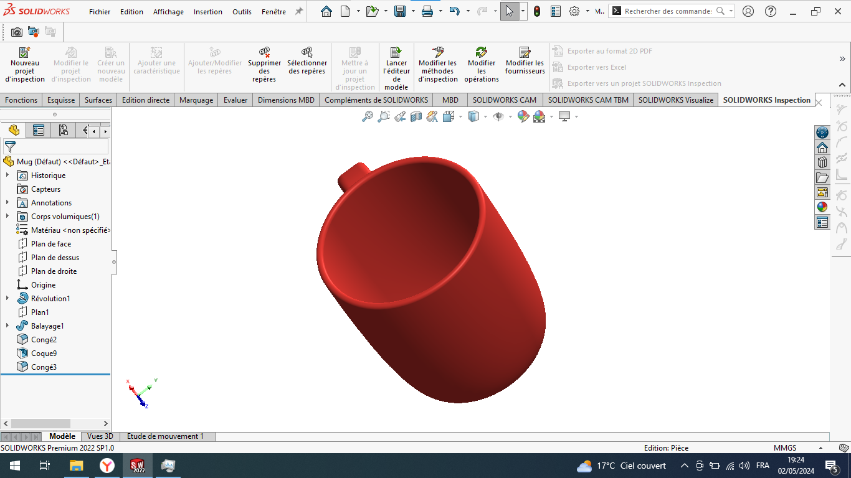Select the Zoom au mieux tool

366,116
